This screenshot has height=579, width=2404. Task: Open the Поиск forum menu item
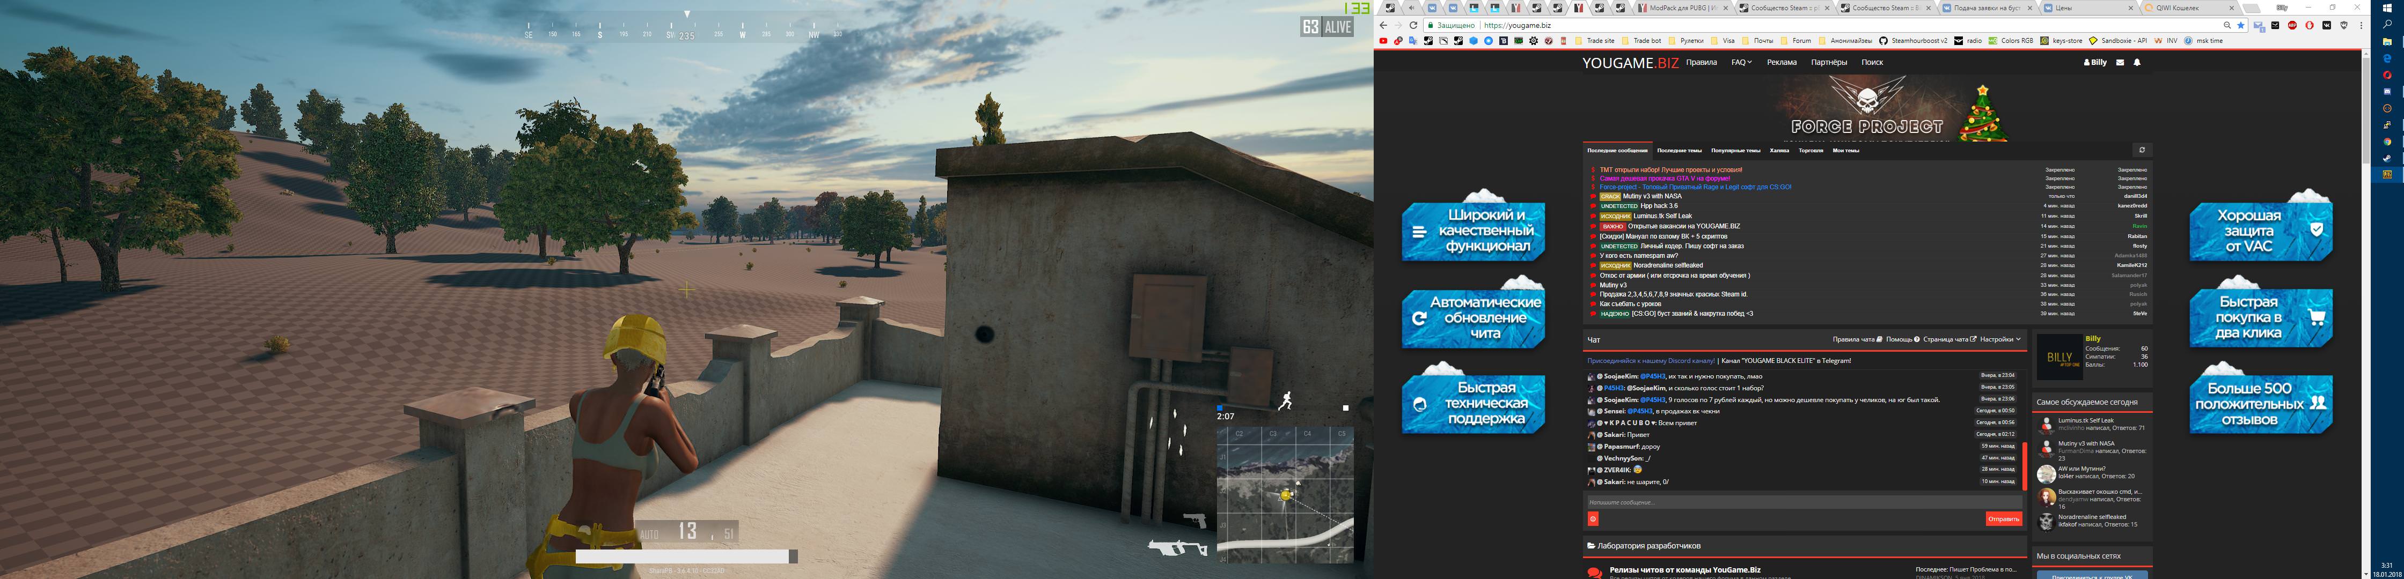(x=1872, y=63)
